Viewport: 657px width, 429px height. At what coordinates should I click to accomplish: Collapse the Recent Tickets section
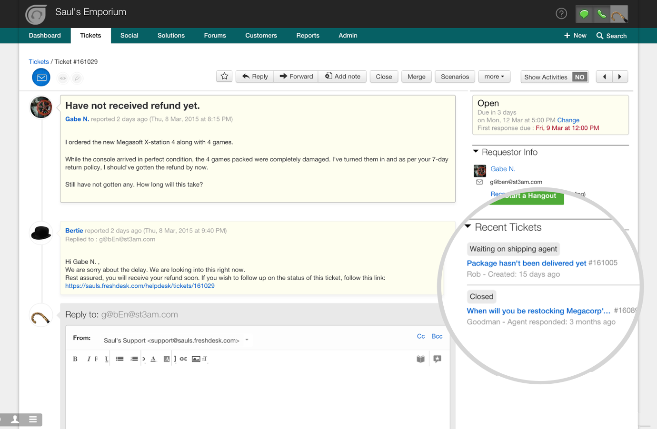tap(468, 226)
